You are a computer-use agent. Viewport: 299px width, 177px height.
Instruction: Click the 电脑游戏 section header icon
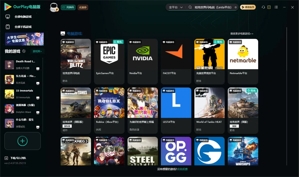point(63,33)
